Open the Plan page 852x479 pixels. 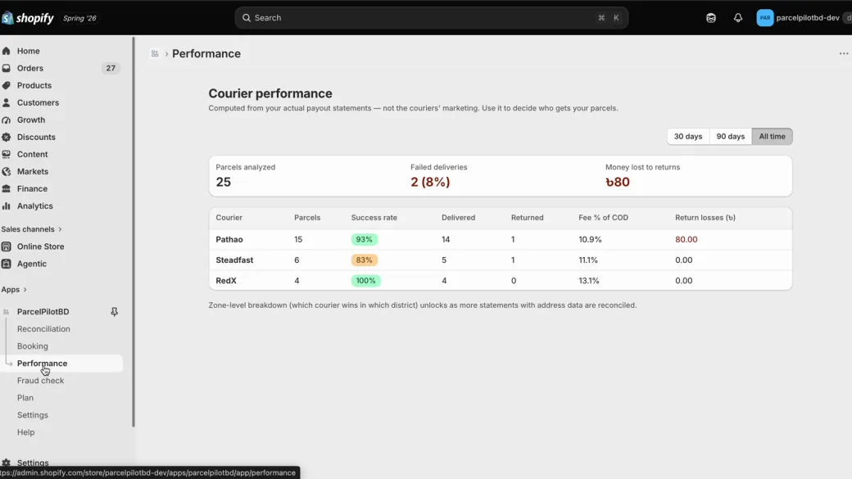(x=25, y=398)
